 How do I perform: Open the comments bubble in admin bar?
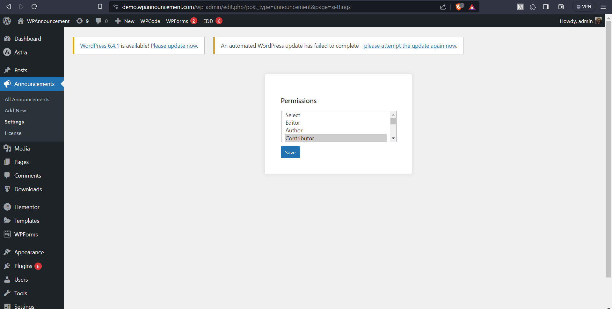point(102,21)
